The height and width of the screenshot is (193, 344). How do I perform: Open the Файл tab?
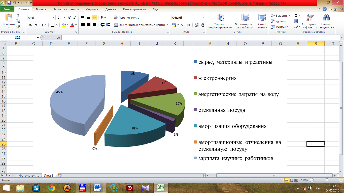7,9
